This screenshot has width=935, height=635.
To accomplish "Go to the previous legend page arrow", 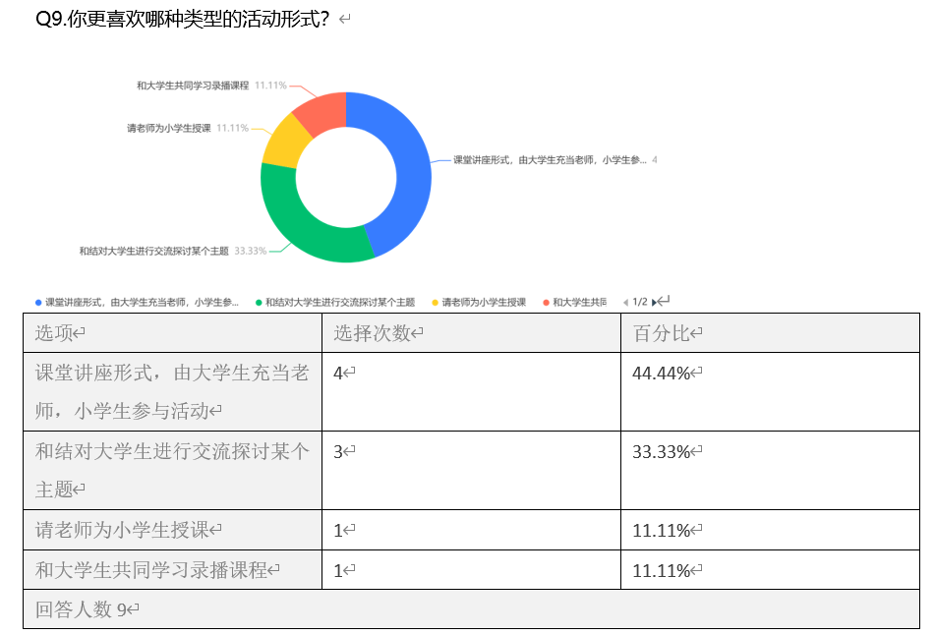I will click(625, 302).
